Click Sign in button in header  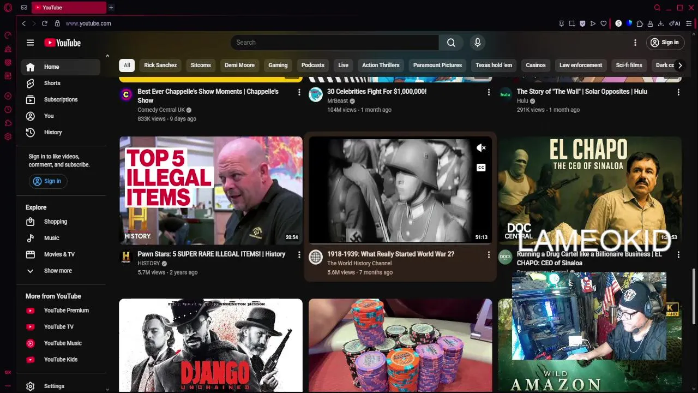click(x=665, y=43)
